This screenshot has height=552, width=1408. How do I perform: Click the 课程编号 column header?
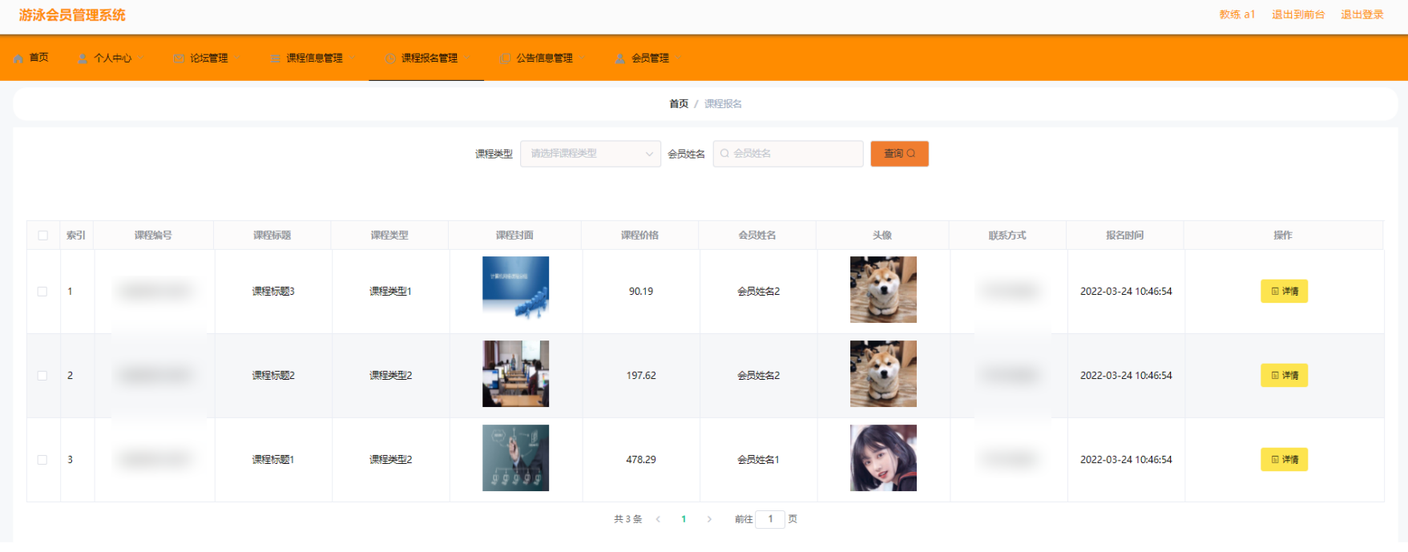[x=153, y=236]
